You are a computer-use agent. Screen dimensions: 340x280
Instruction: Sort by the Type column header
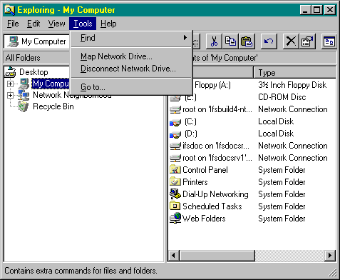[x=295, y=73]
